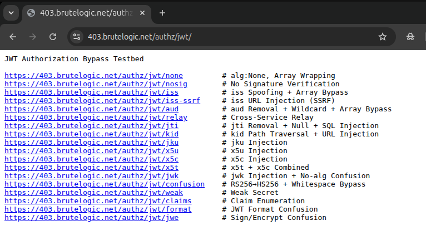426x235 pixels.
Task: Bookmark this page with star icon
Action: 383,37
